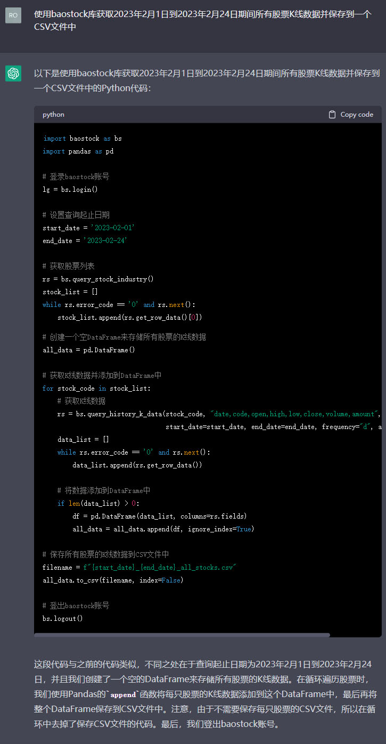Image resolution: width=386 pixels, height=744 pixels.
Task: Click 'if len(data_list) > 0:' line
Action: click(98, 504)
